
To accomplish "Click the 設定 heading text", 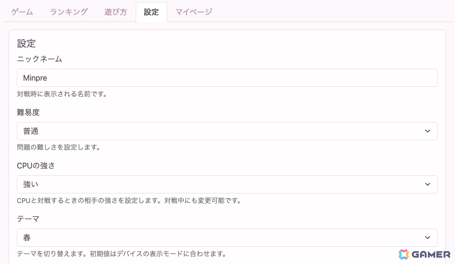I will [26, 44].
